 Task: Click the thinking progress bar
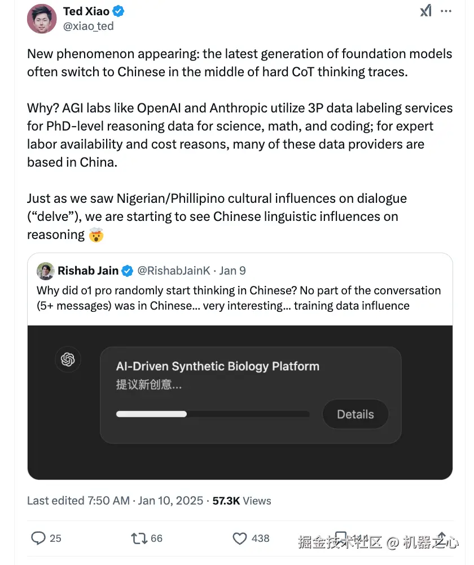[x=212, y=414]
